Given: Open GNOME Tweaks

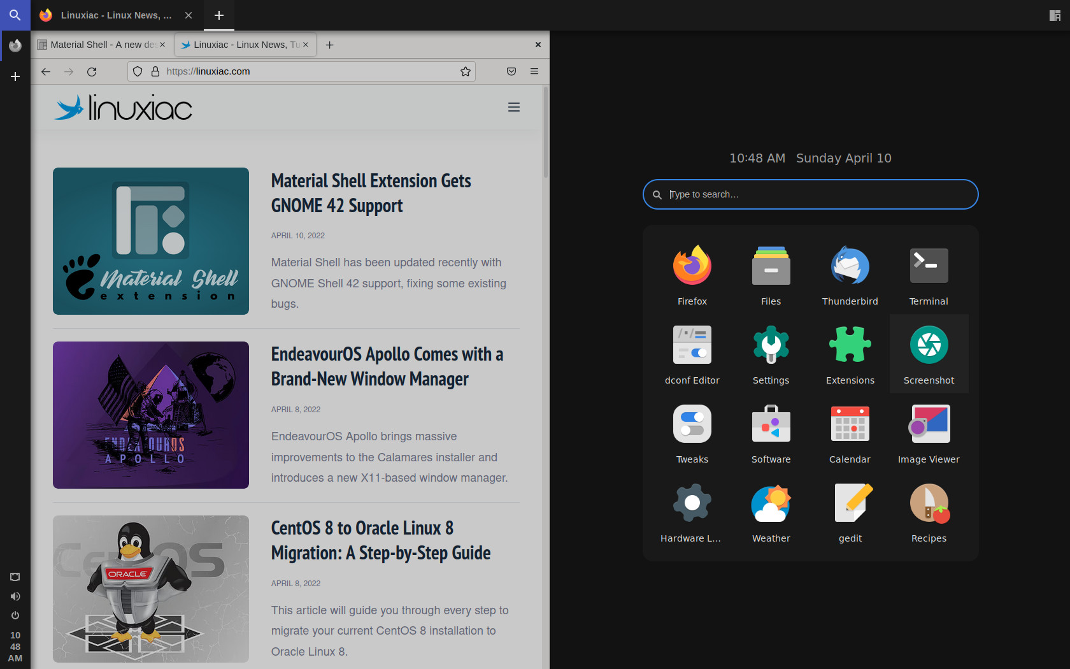Looking at the screenshot, I should point(692,433).
